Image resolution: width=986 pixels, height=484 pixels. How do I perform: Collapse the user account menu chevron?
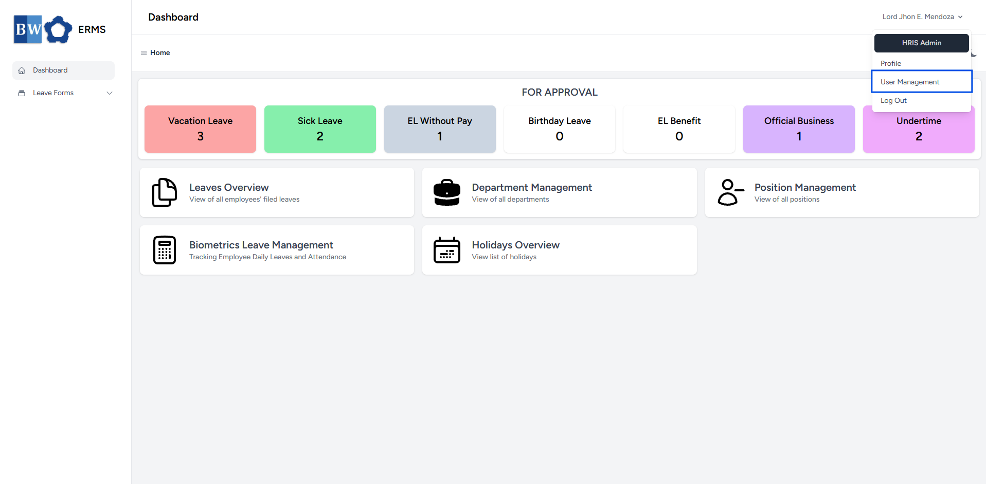(x=961, y=16)
